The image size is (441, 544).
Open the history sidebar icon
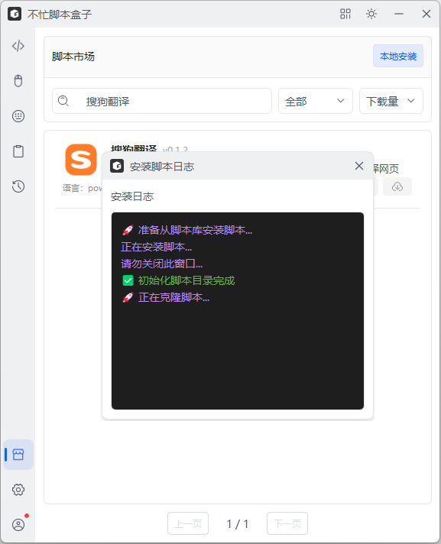(18, 186)
